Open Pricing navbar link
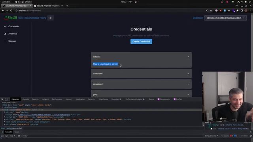253x142 pixels. (x=43, y=18)
